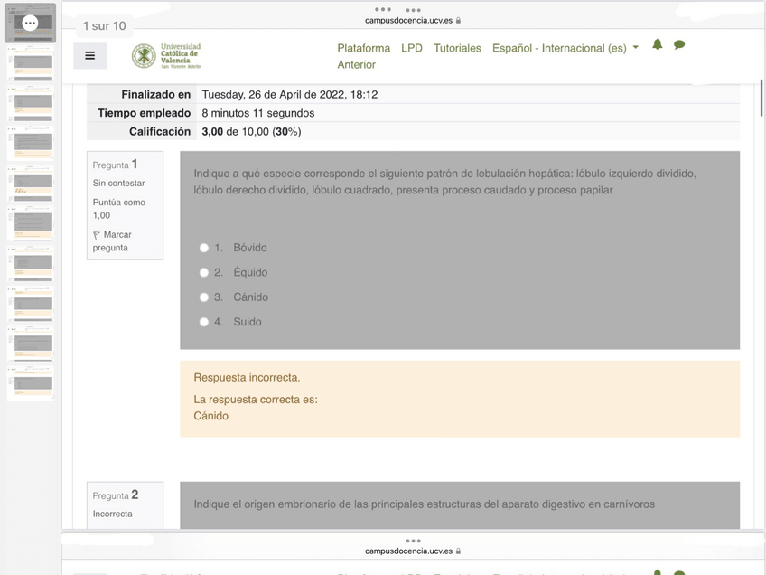Open the hamburger navigation menu
Screen dimensions: 766x575
[89, 55]
